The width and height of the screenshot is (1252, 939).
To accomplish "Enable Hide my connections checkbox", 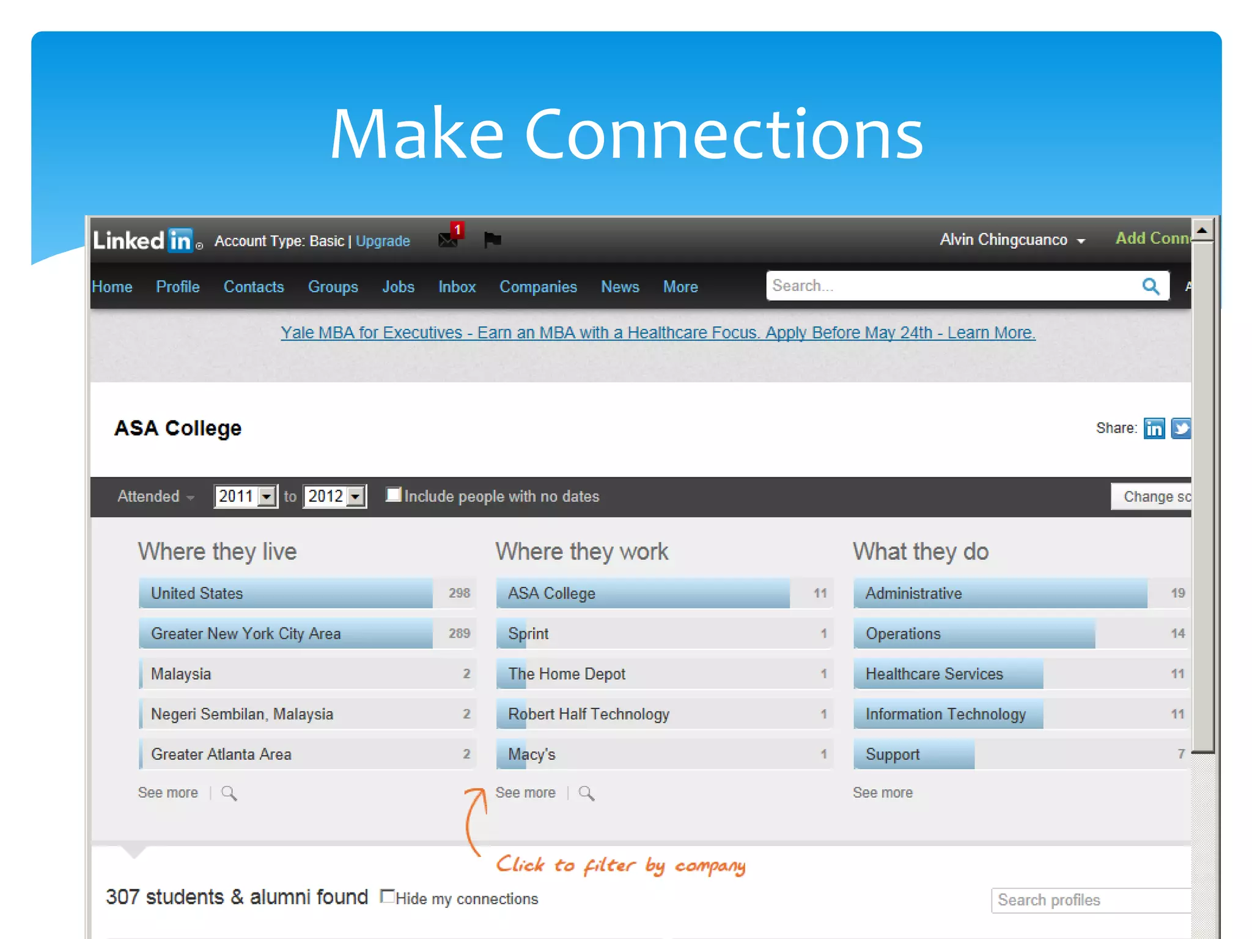I will coord(387,897).
